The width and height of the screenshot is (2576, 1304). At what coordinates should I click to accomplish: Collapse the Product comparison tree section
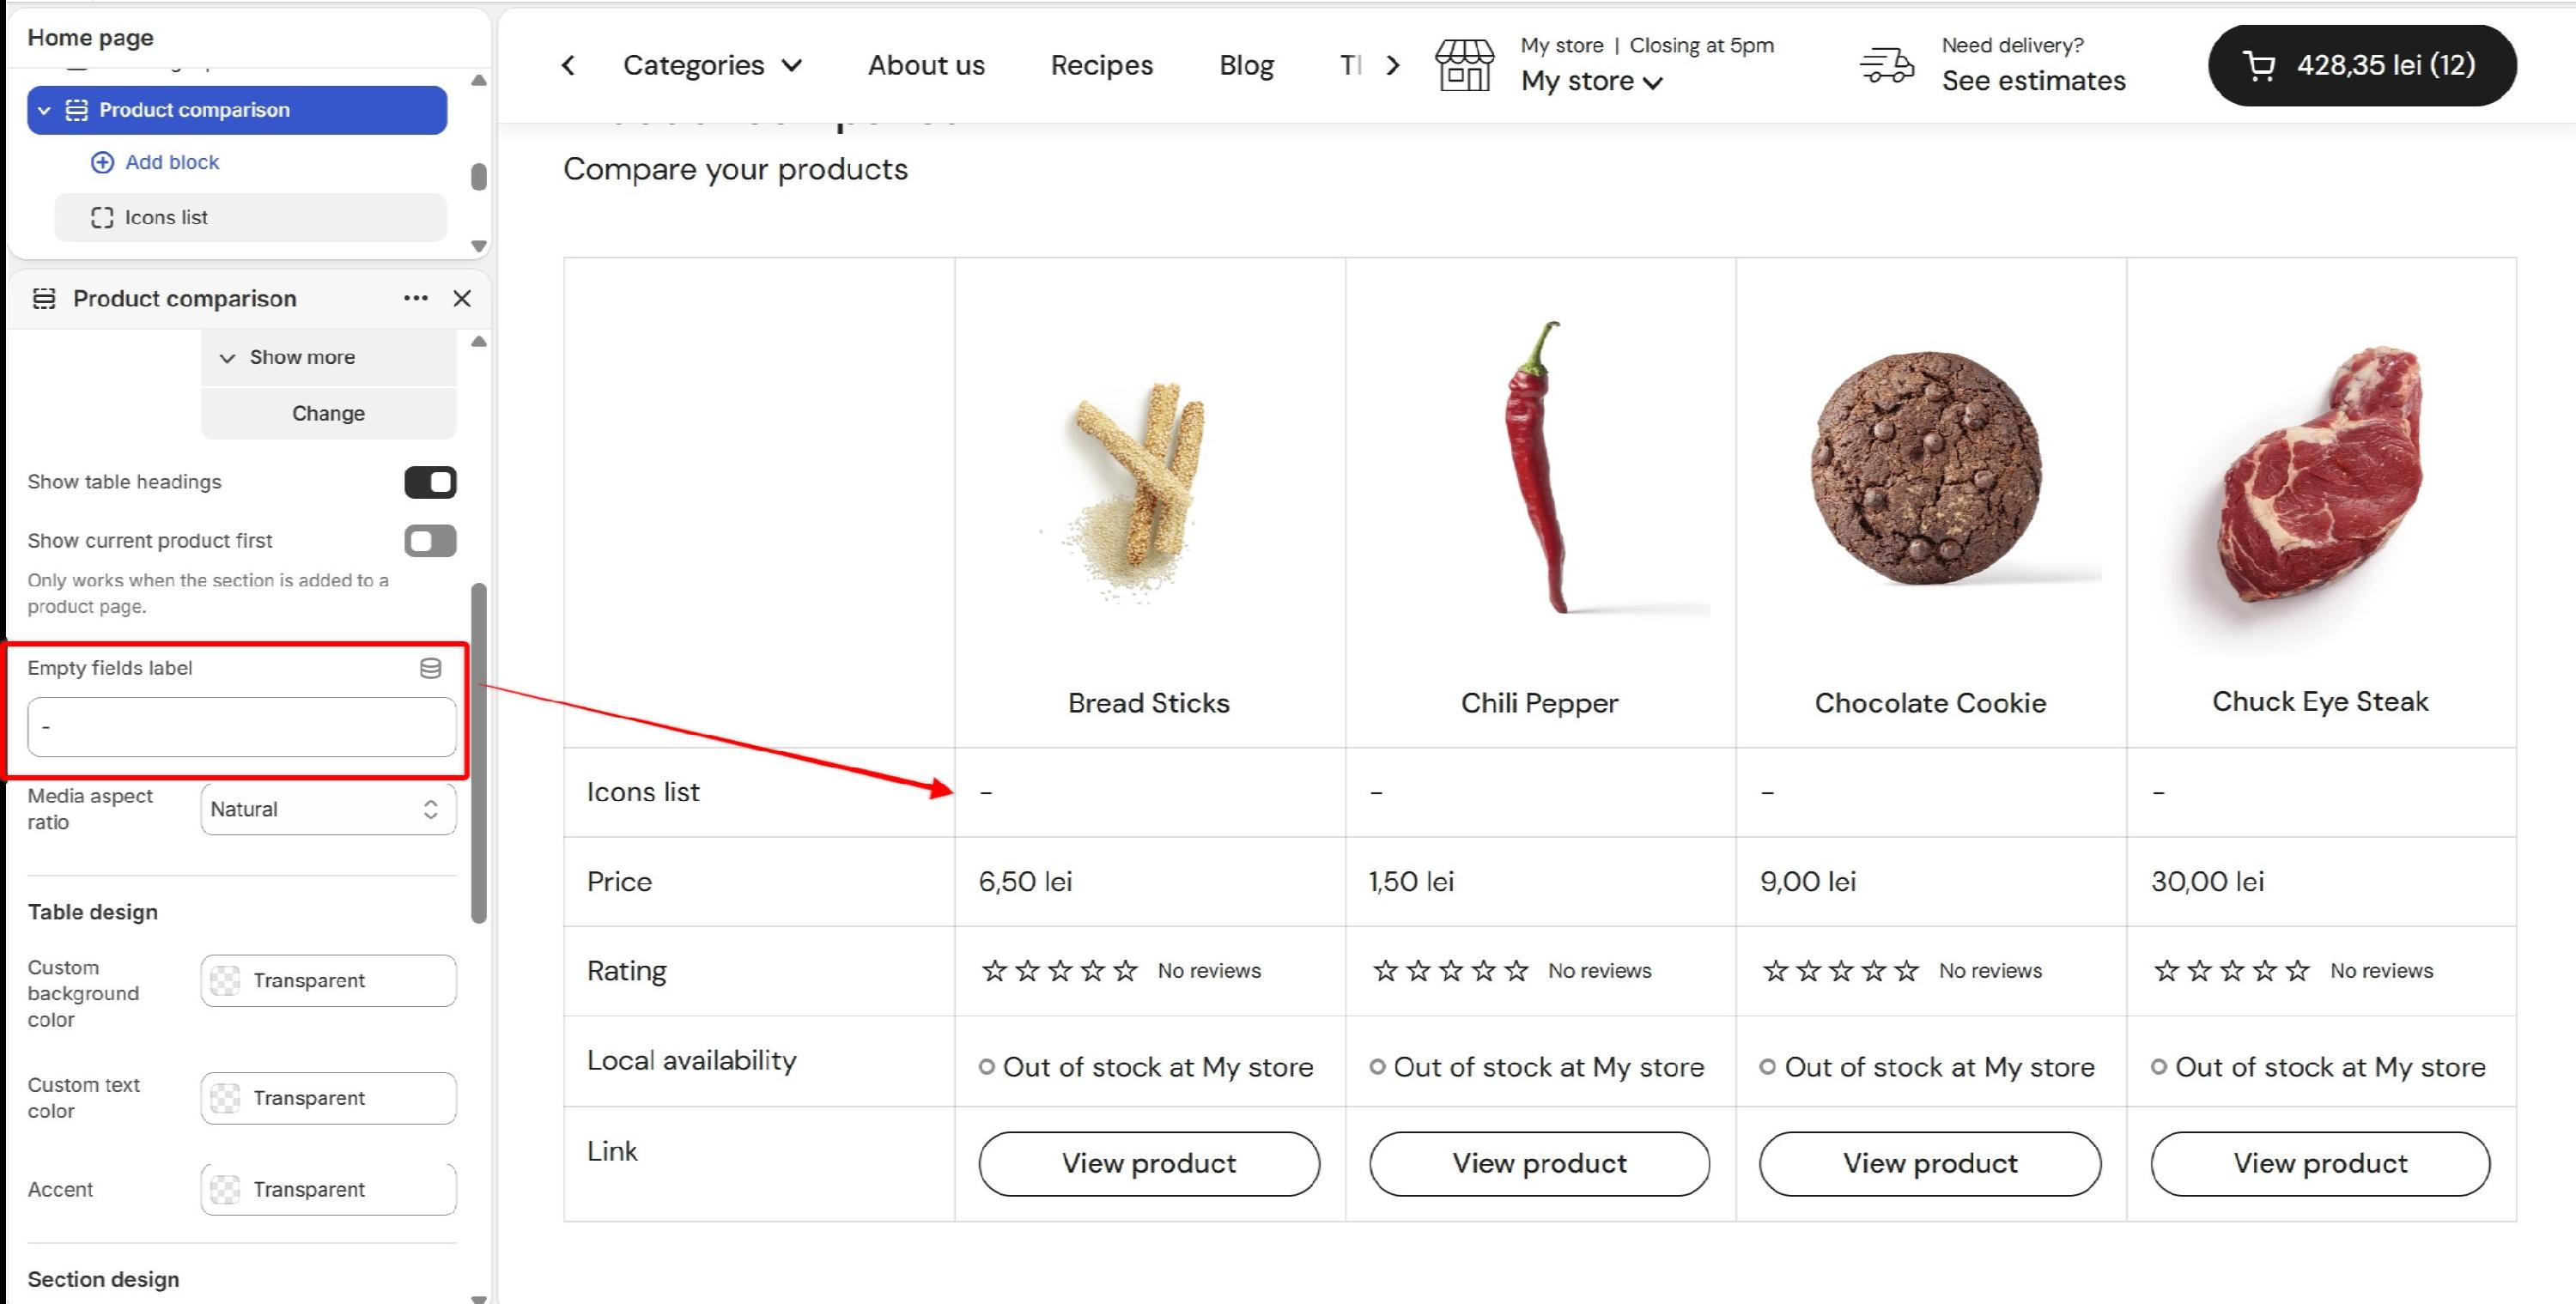[x=44, y=110]
